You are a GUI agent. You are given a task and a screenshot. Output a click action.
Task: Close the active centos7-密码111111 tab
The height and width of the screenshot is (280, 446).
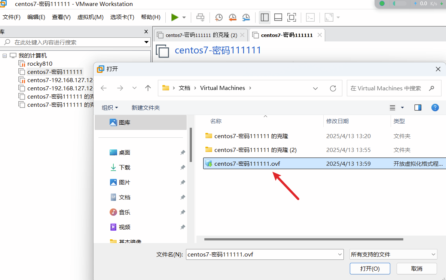(x=320, y=35)
